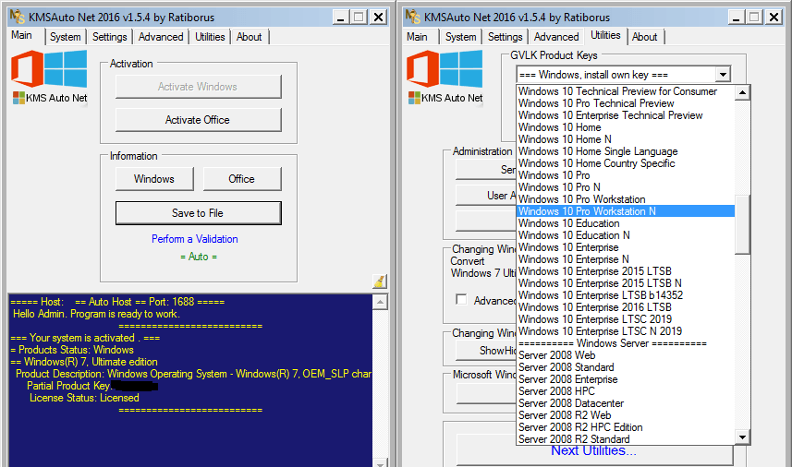Click the scroll-up arrow of the key list
Image resolution: width=792 pixels, height=467 pixels.
point(742,92)
